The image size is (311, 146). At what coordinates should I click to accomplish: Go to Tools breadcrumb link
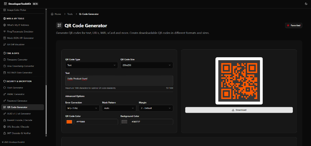coord(70,14)
